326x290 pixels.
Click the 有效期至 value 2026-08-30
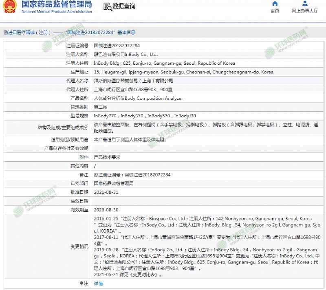[106, 210]
